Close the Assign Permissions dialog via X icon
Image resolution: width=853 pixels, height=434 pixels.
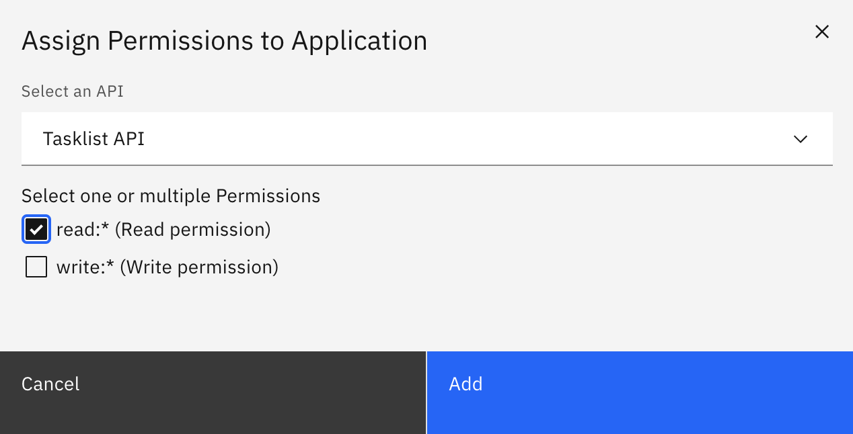822,32
